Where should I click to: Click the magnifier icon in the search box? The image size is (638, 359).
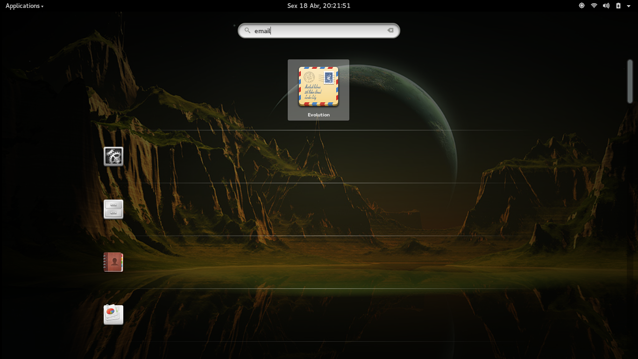coord(248,30)
